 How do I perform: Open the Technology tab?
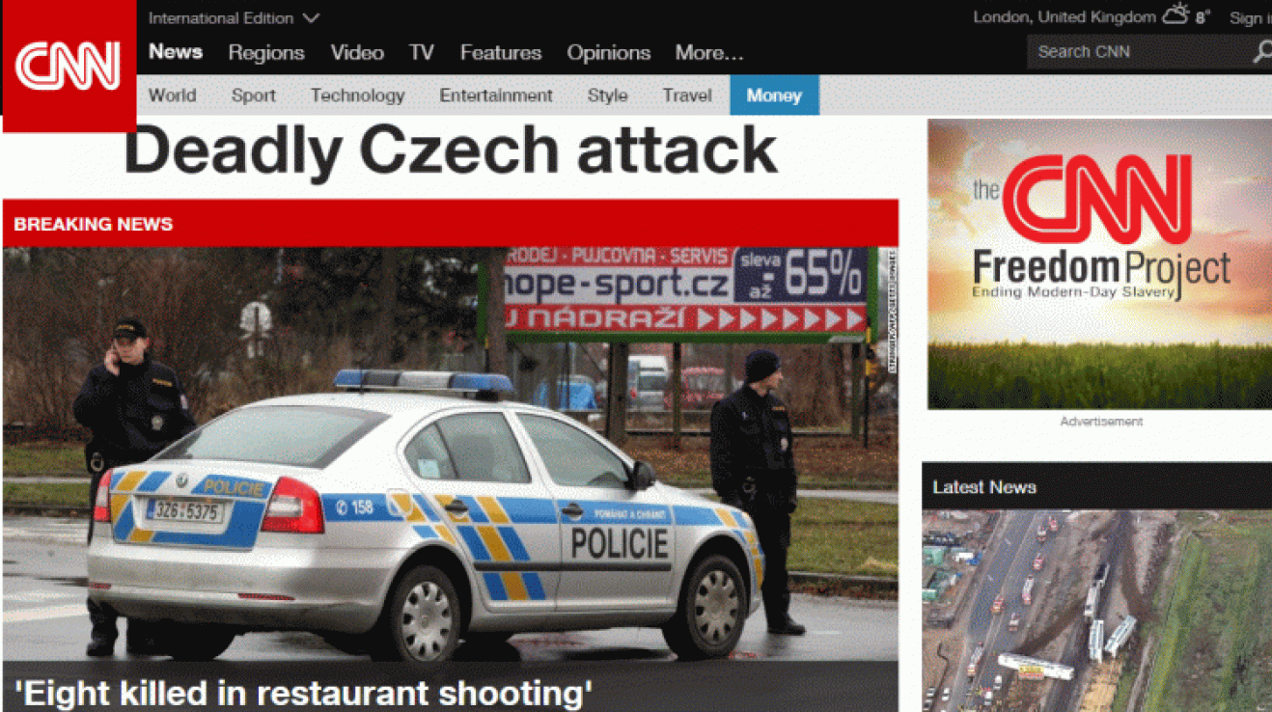357,96
